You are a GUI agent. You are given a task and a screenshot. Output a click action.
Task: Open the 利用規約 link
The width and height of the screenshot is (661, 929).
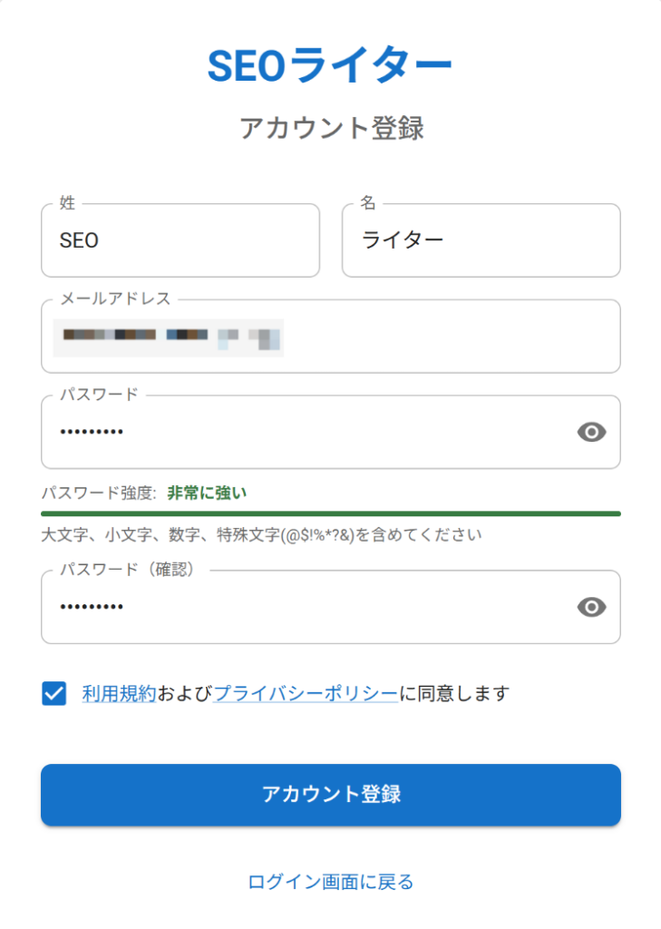[x=119, y=694]
